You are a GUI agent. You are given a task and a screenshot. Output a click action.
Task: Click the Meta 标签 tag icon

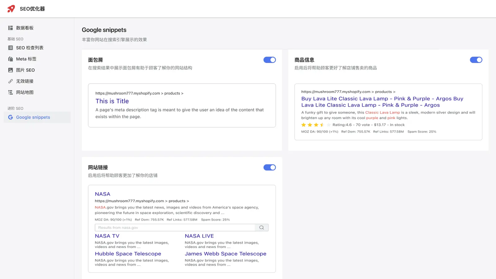[10, 59]
